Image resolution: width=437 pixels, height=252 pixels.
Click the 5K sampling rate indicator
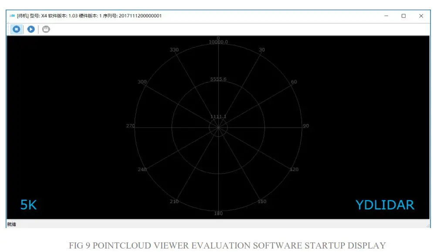click(28, 204)
